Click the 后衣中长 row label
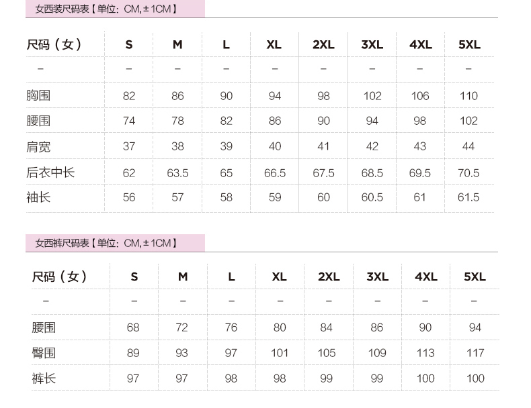 click(x=50, y=172)
